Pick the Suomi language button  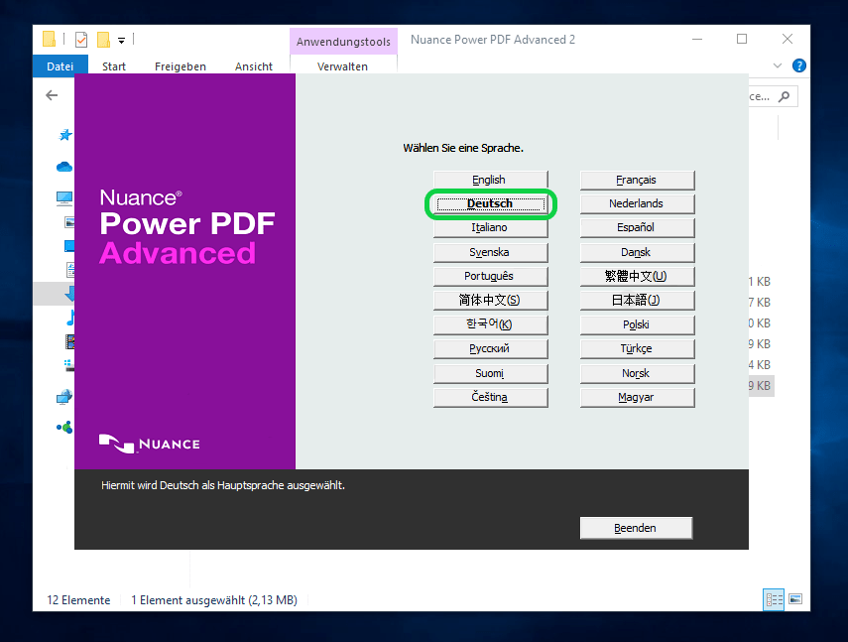click(x=490, y=373)
